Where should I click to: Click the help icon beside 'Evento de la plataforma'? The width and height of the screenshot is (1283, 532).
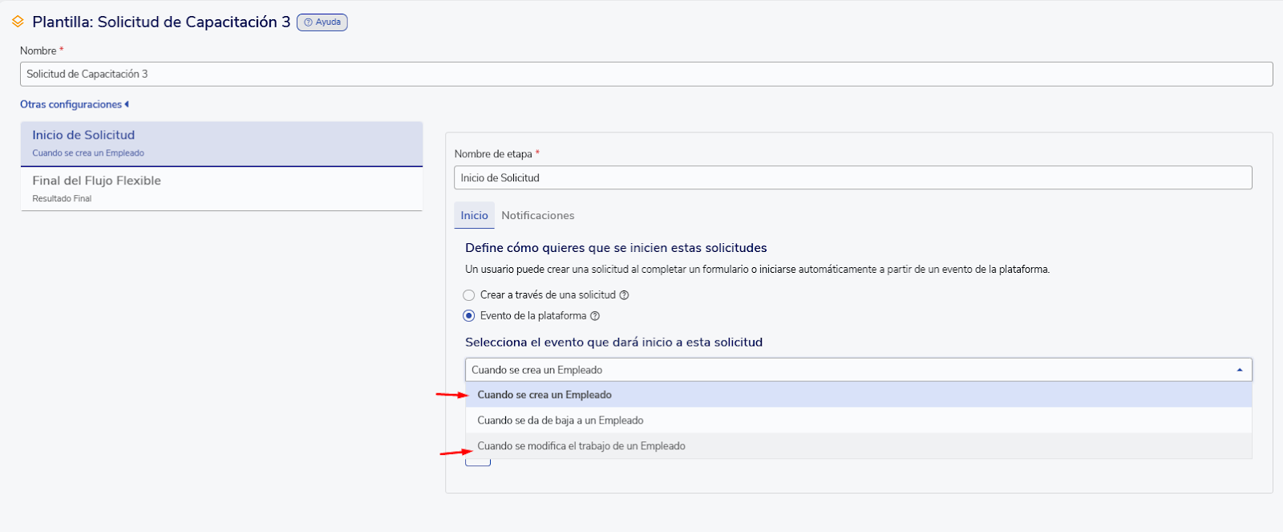595,316
